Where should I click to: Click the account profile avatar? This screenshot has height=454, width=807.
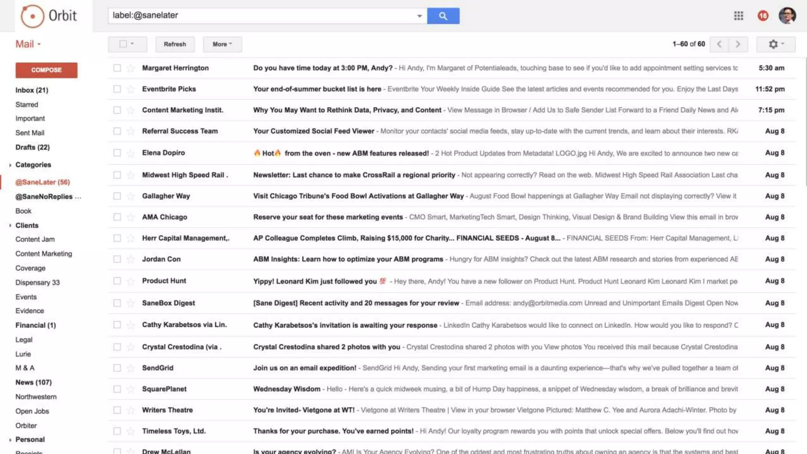(787, 16)
